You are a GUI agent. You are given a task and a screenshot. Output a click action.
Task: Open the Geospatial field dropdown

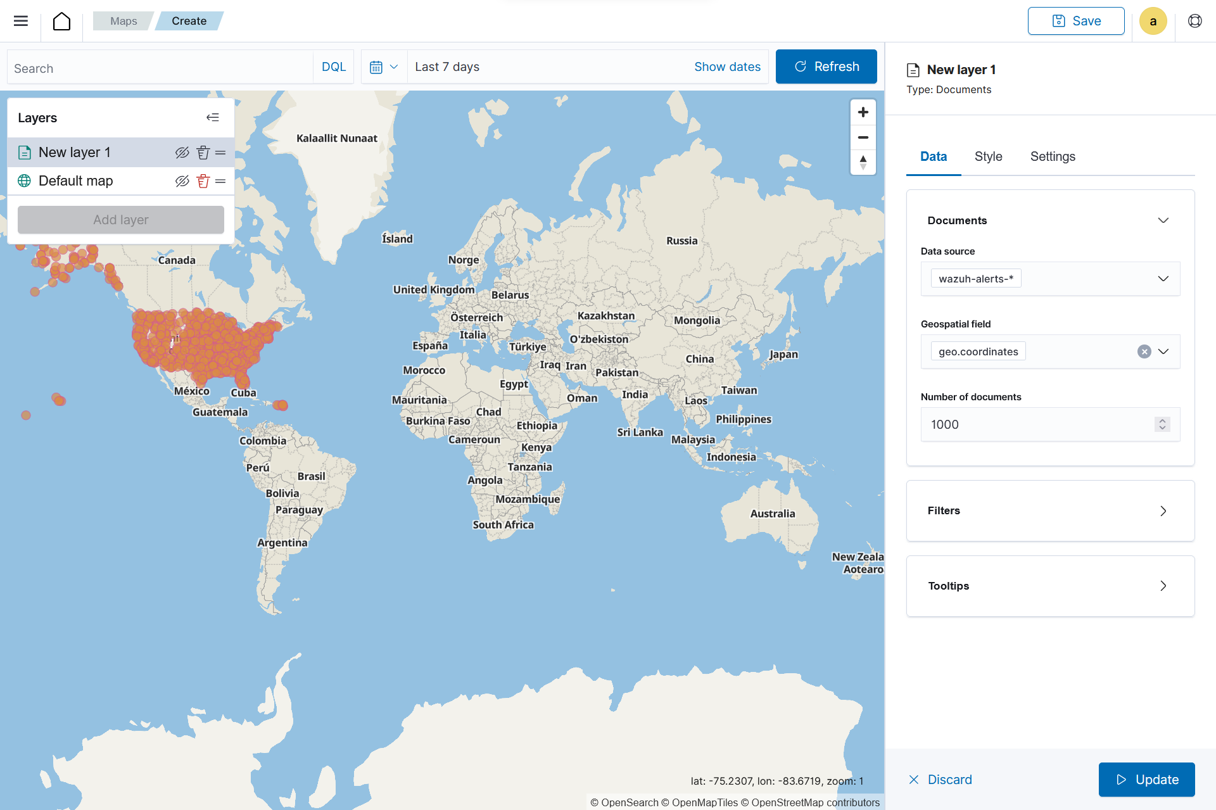coord(1163,351)
